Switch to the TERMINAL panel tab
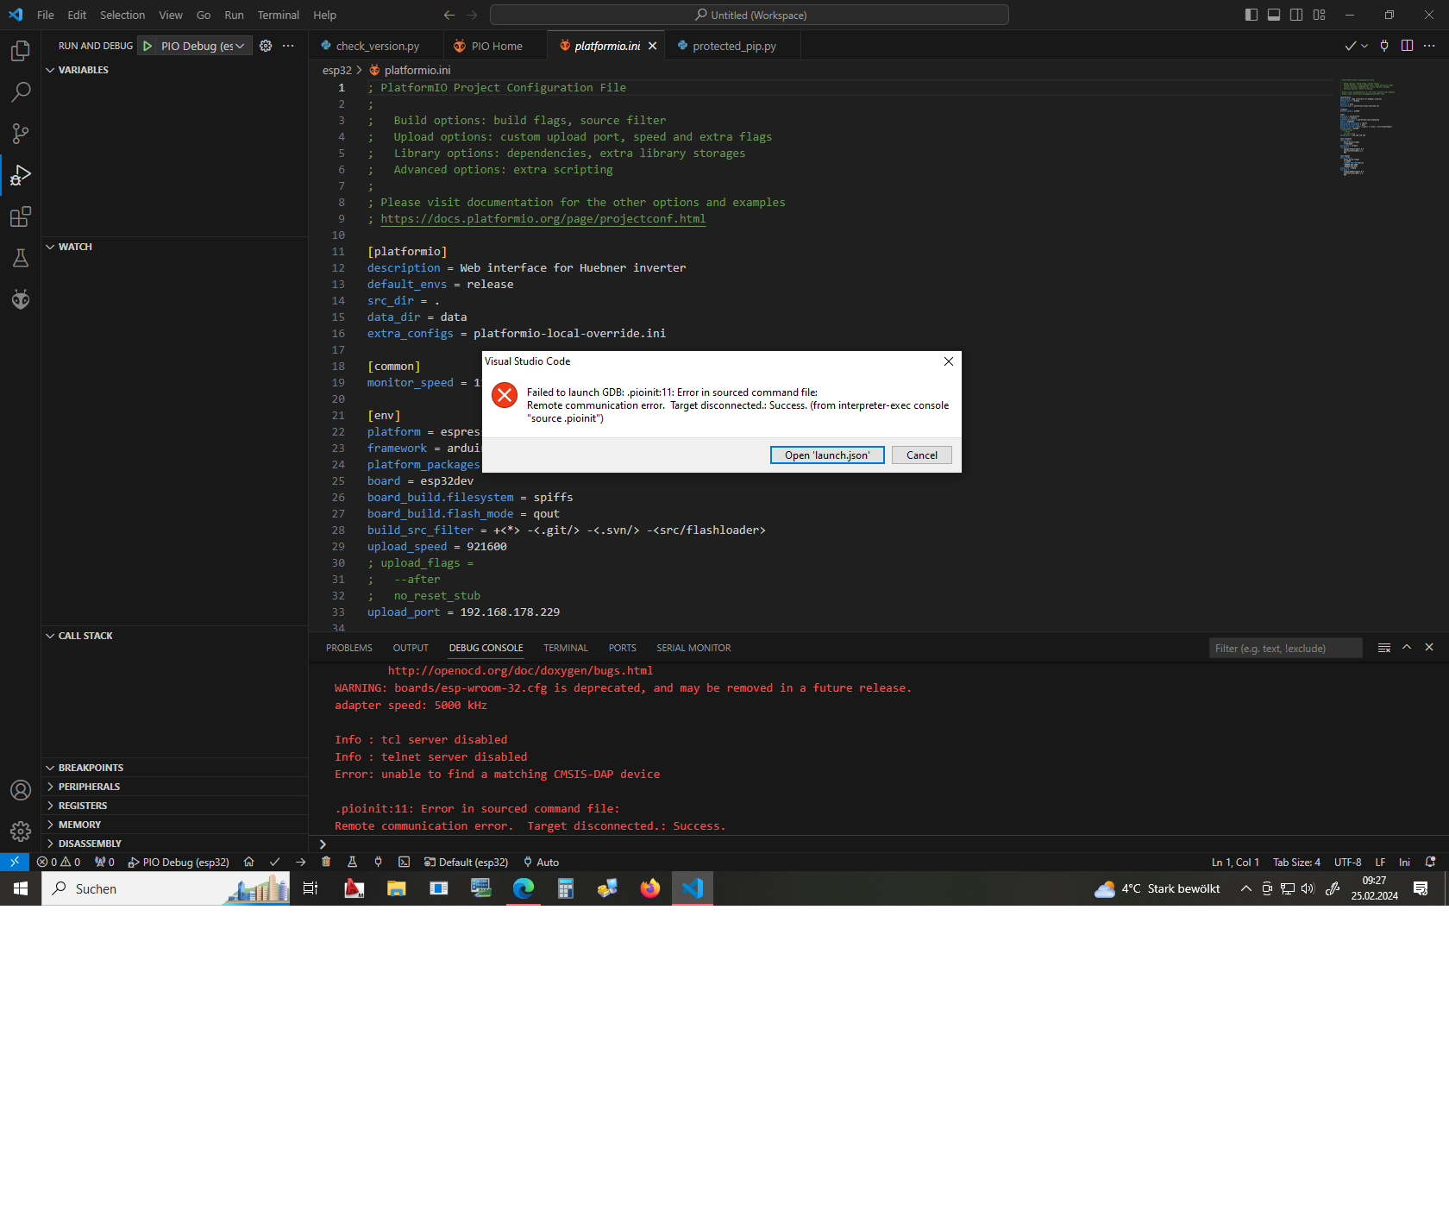 [x=565, y=648]
